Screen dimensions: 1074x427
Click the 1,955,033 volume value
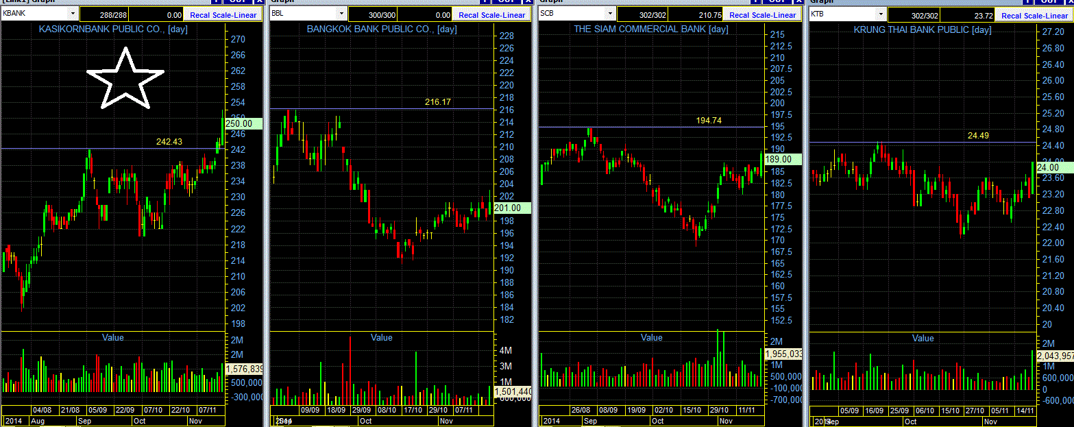[x=783, y=354]
